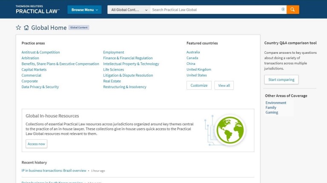This screenshot has height=183, width=327.
Task: Click the Global In-house Resources heading
Action: (52, 116)
